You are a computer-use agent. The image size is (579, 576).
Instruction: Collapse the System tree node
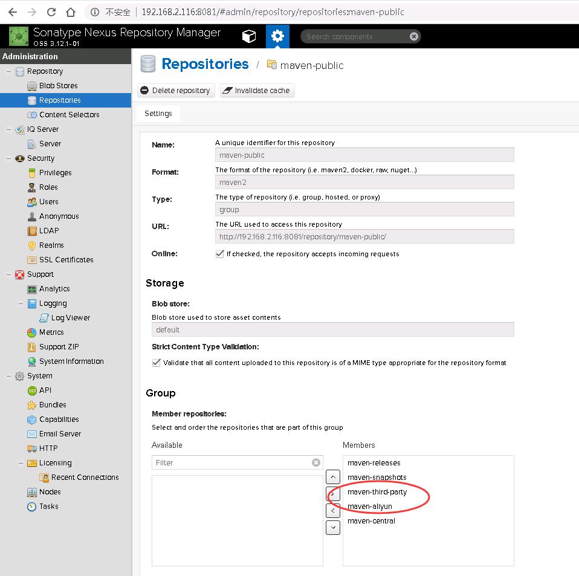point(8,376)
